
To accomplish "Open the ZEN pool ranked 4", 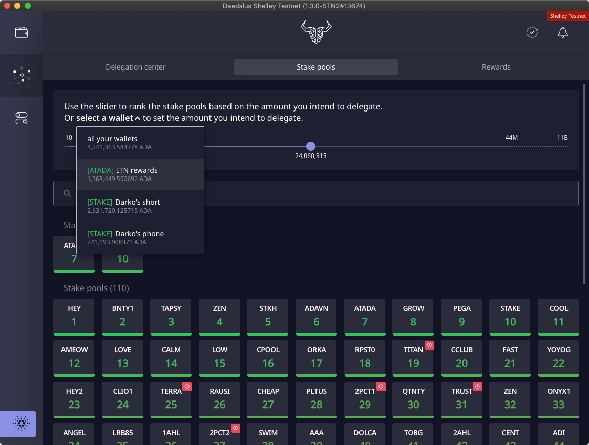I will [x=219, y=317].
